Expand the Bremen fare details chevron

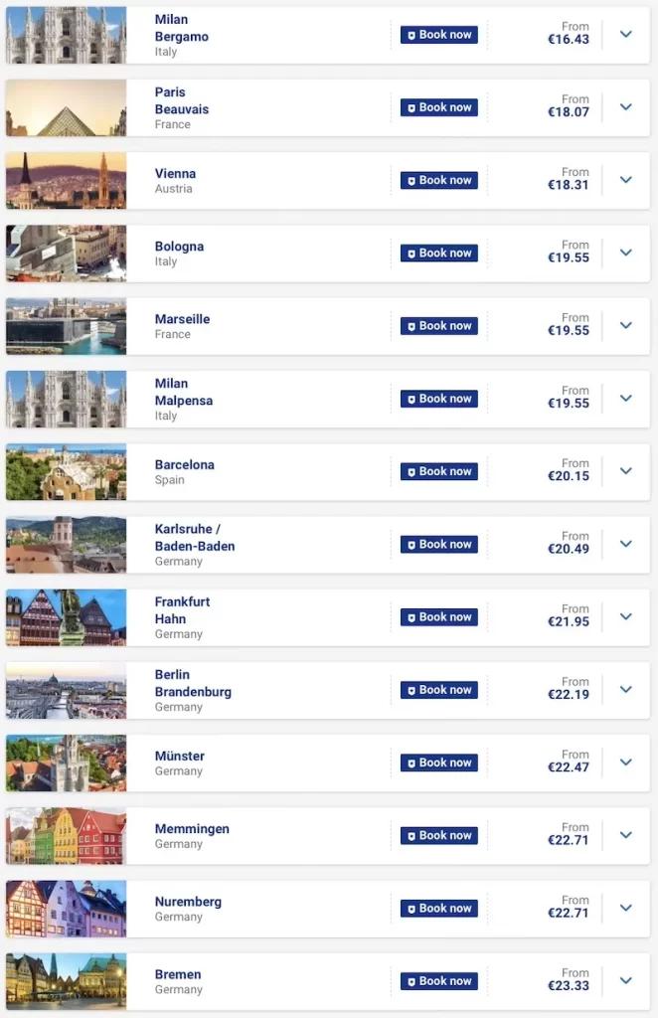(x=625, y=981)
